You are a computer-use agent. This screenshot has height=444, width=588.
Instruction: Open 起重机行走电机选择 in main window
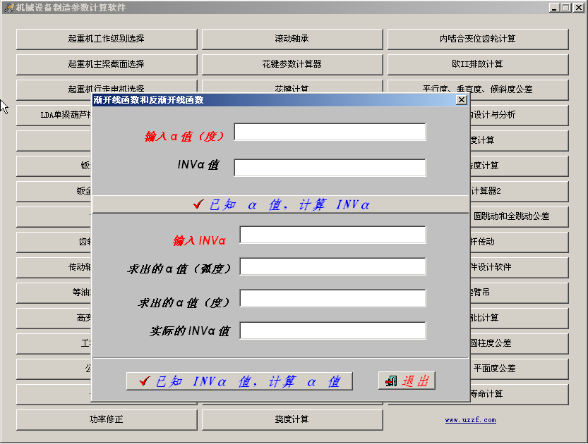pos(107,87)
